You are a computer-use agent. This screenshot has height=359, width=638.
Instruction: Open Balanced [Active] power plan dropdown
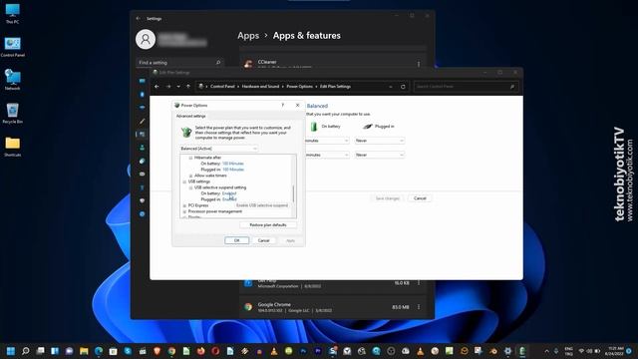click(218, 149)
